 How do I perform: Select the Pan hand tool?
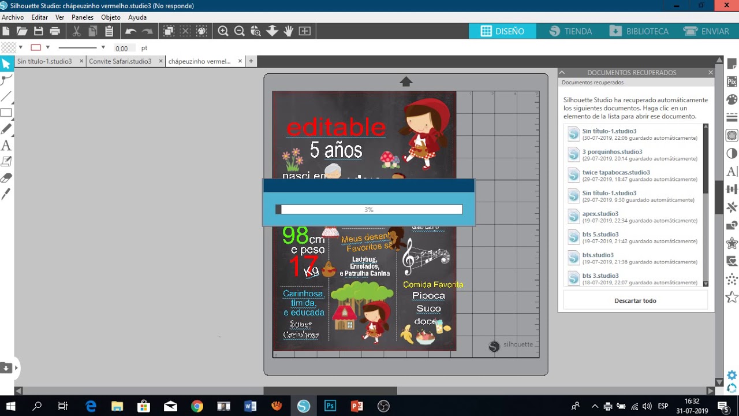pos(288,31)
